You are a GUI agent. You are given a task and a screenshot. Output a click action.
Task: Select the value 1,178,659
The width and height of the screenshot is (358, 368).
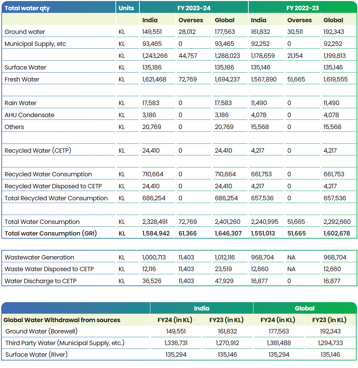point(263,56)
